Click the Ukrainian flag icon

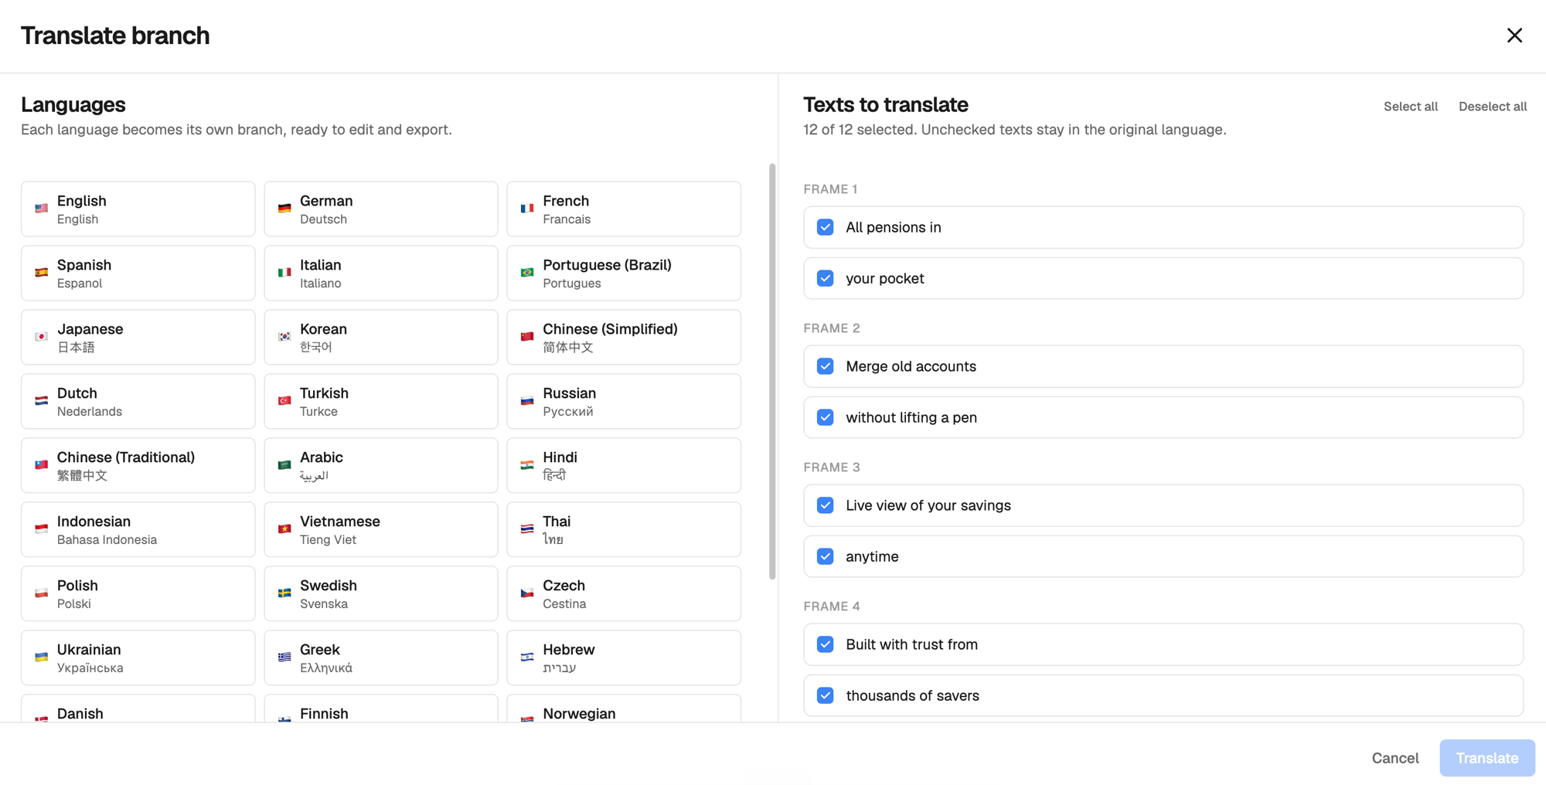(42, 658)
